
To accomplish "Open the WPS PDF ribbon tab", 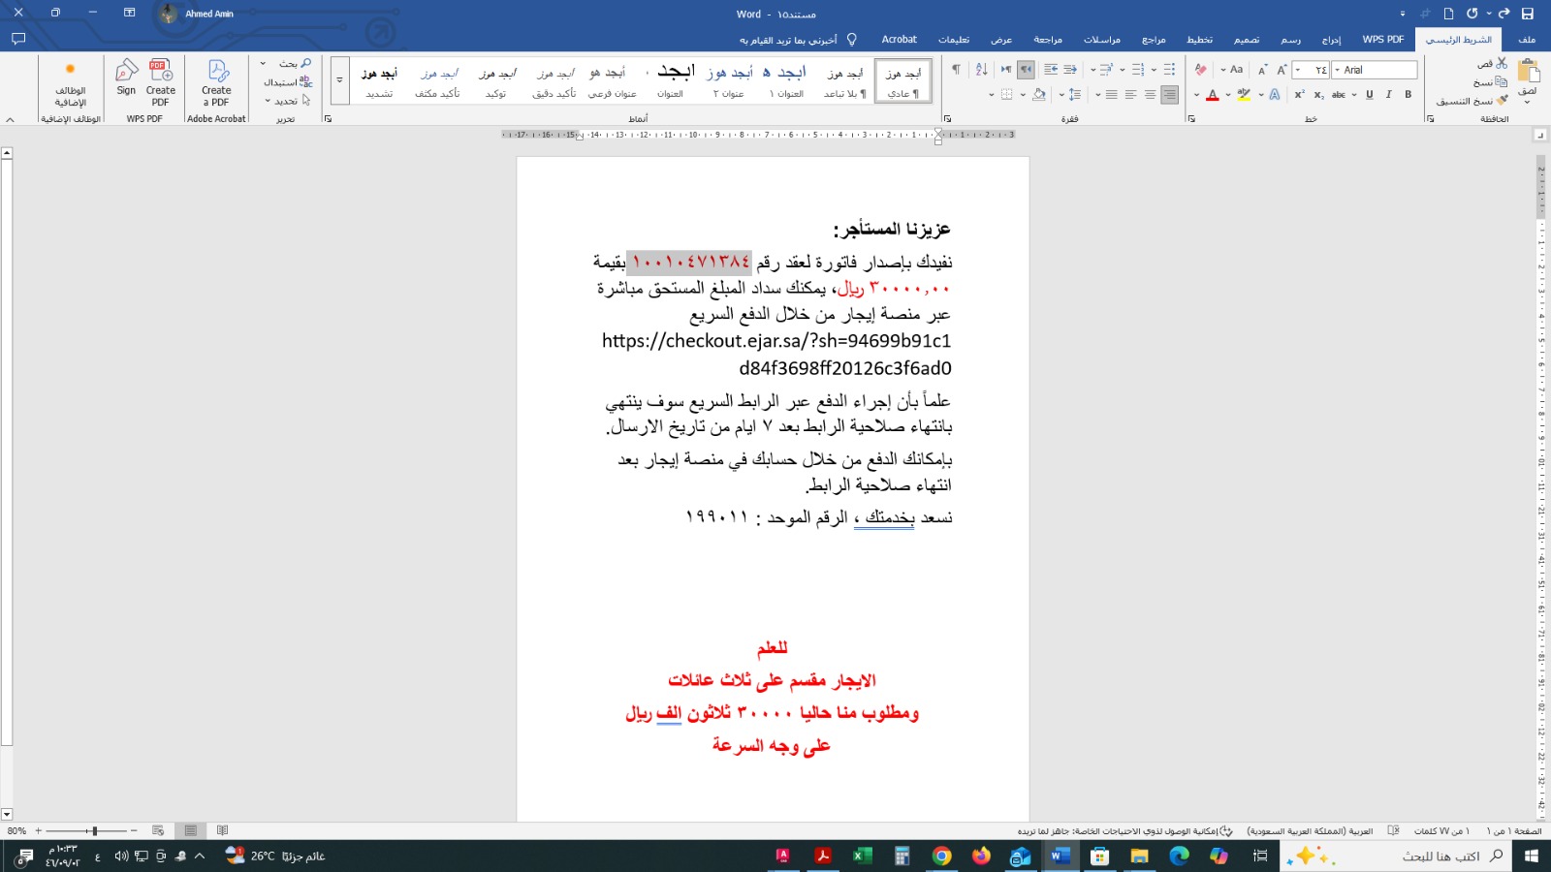I will point(1382,40).
